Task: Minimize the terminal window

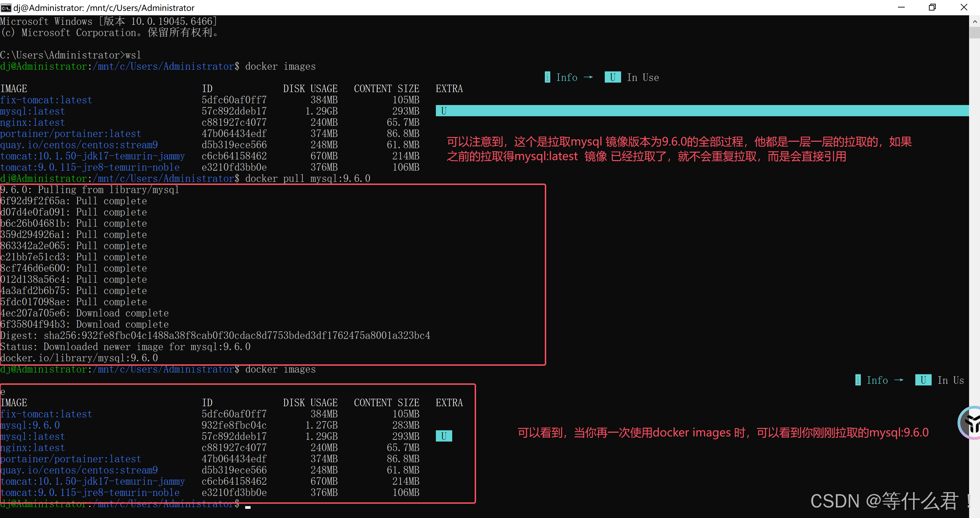Action: pos(901,7)
